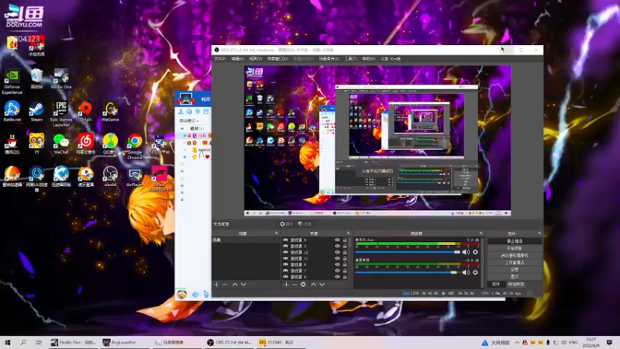Open the Recycle Bin on the desktop
Screen dimensions: 620x349
[36, 78]
